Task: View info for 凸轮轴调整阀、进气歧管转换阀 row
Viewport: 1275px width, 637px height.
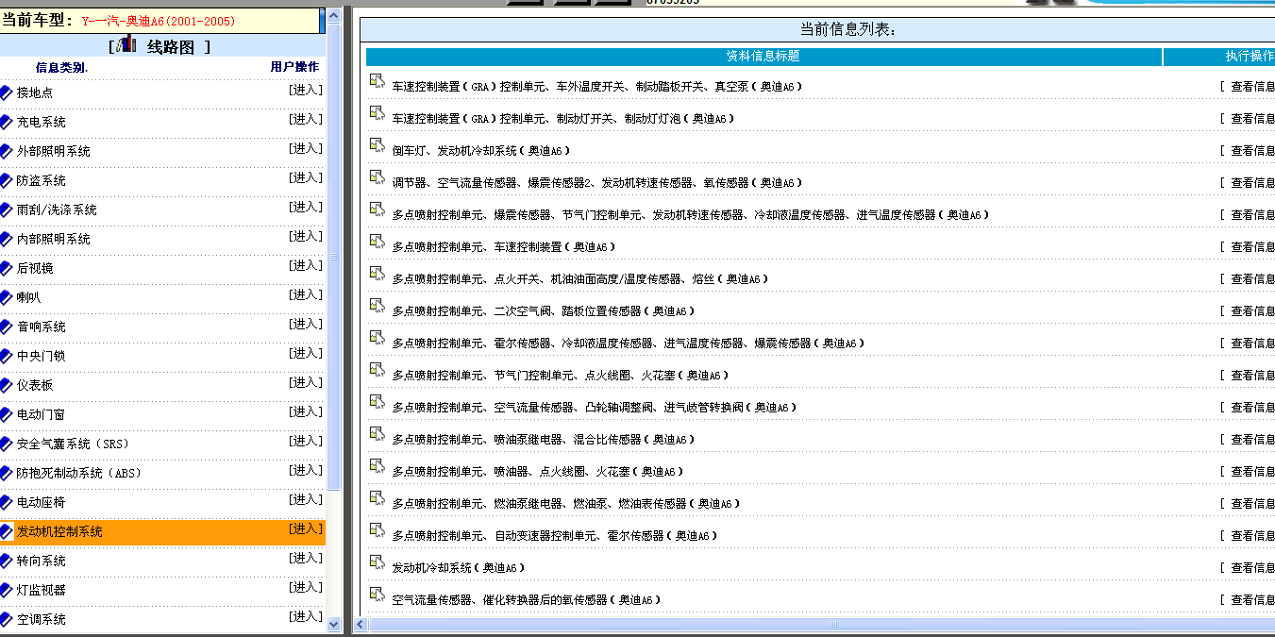Action: pos(1252,408)
